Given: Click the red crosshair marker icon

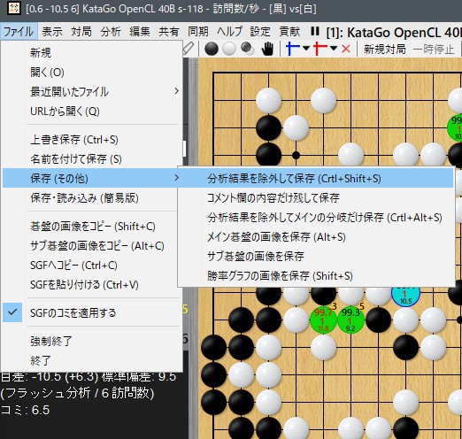Looking at the screenshot, I should click(x=320, y=49).
